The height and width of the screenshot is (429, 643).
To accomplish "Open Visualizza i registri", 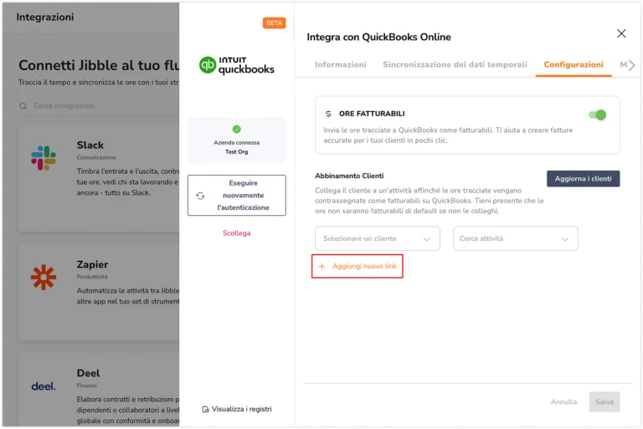I will [x=237, y=409].
